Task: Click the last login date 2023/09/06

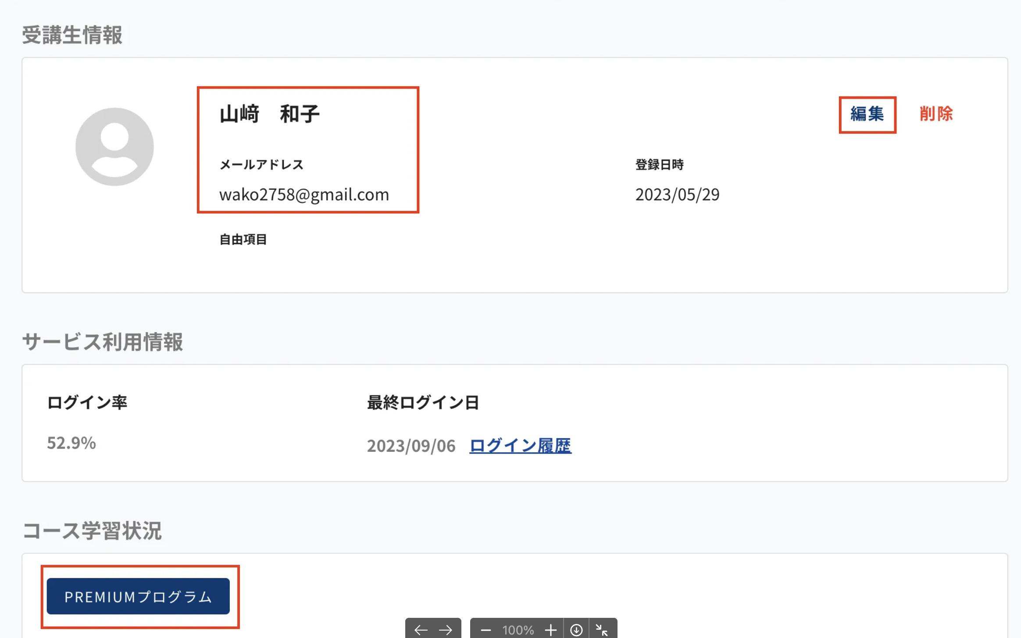Action: pos(411,446)
